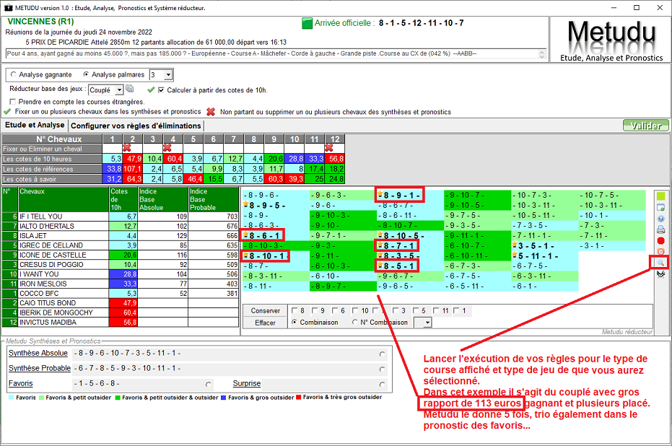Open the Analyse palmares number dropdown

tap(168, 75)
